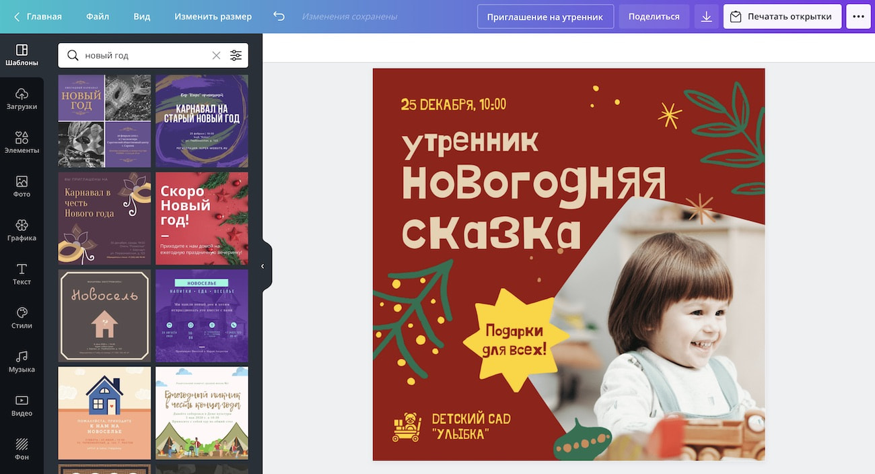Click the design title Приглашение на утренник

(545, 16)
